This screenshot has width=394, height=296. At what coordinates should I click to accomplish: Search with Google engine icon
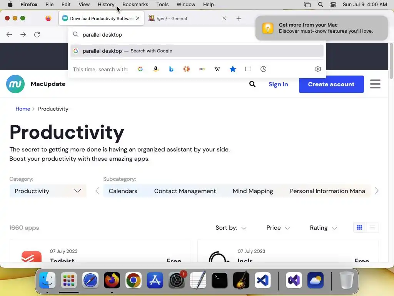click(x=140, y=69)
